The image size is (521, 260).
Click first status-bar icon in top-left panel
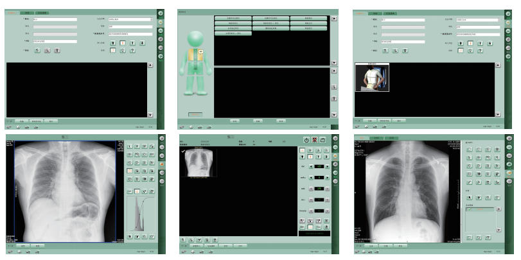[9, 127]
